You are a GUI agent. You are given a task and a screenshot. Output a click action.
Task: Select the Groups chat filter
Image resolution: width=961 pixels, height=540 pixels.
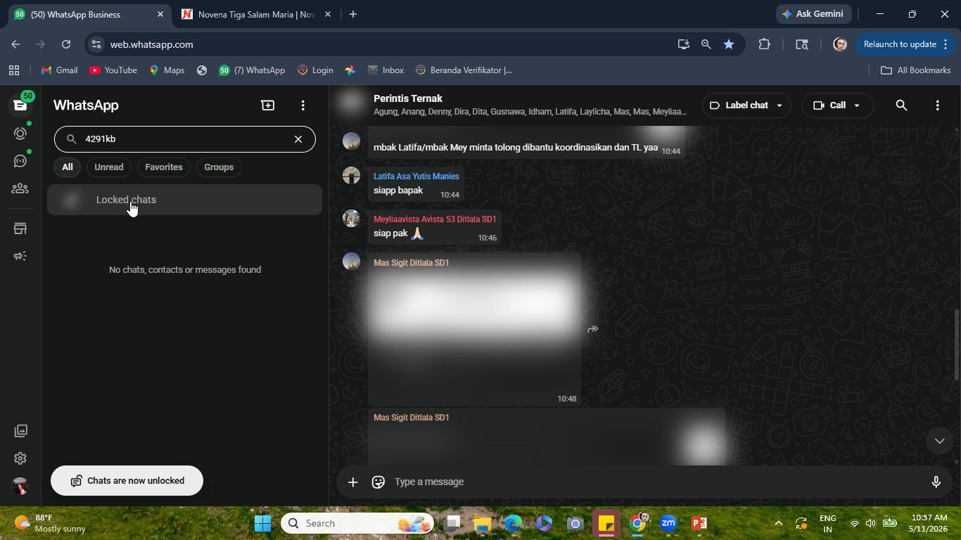point(219,167)
